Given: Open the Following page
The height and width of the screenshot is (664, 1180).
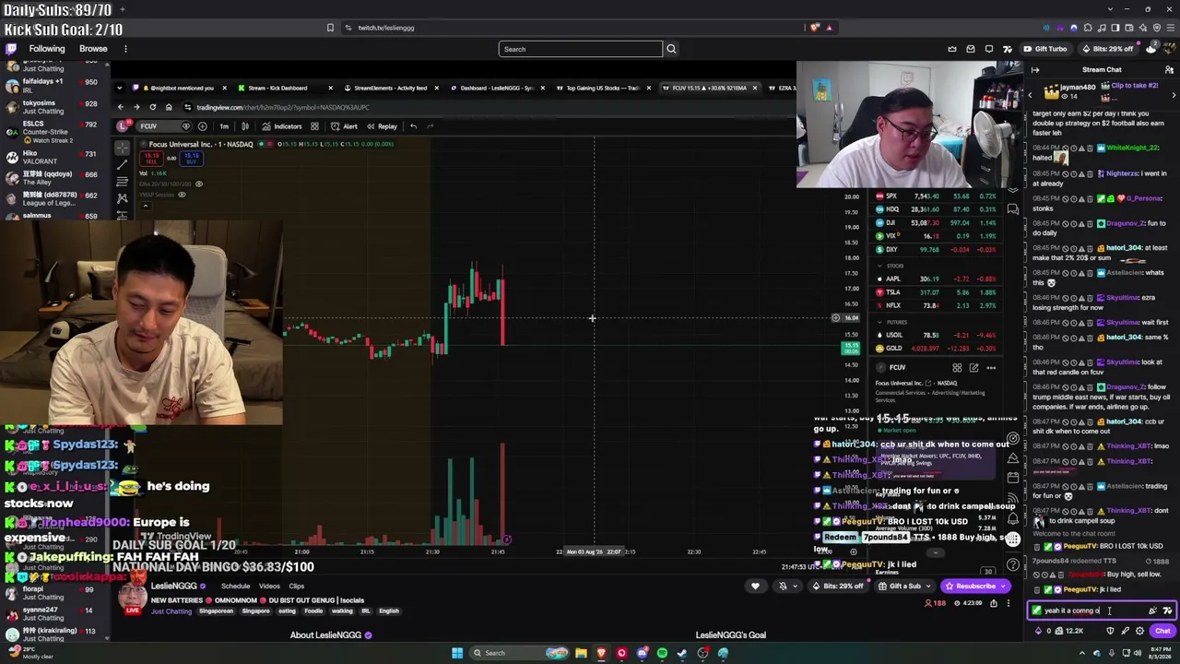Looking at the screenshot, I should point(47,49).
